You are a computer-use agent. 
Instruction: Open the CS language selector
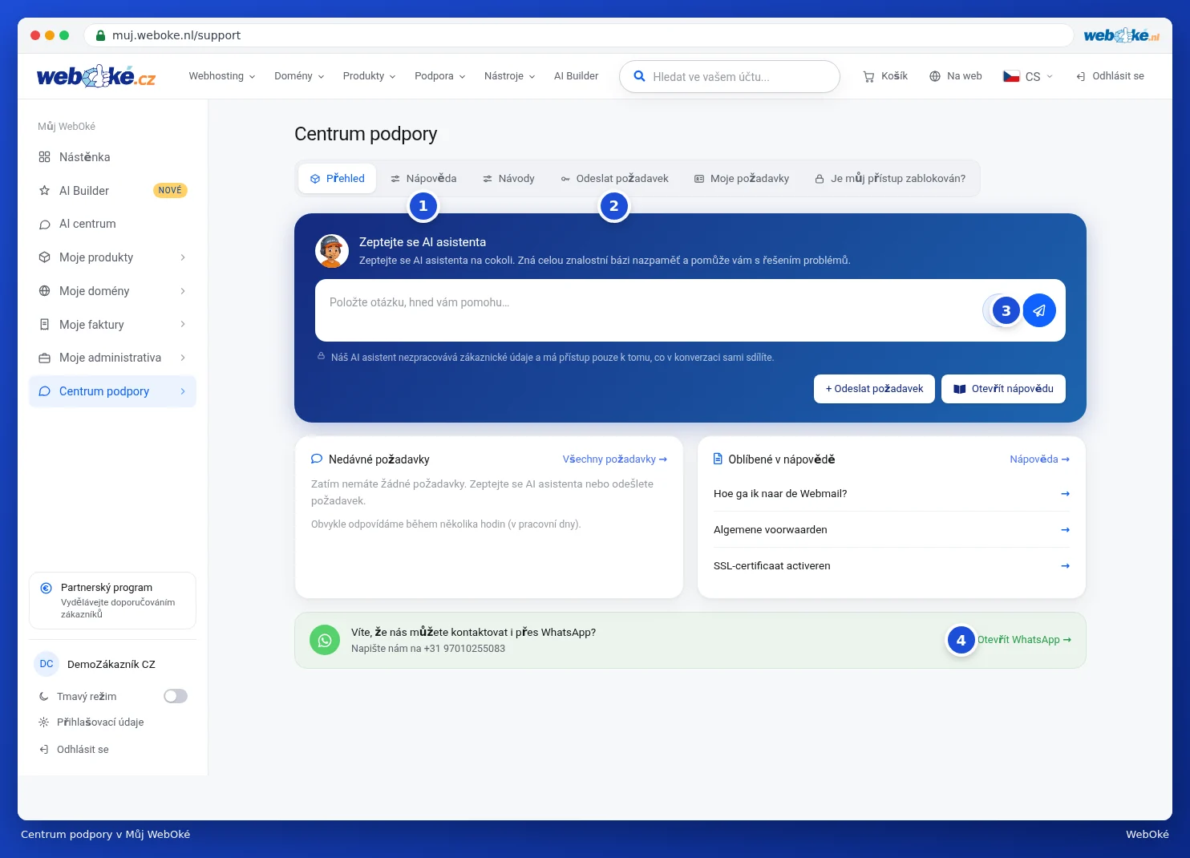[x=1028, y=76]
